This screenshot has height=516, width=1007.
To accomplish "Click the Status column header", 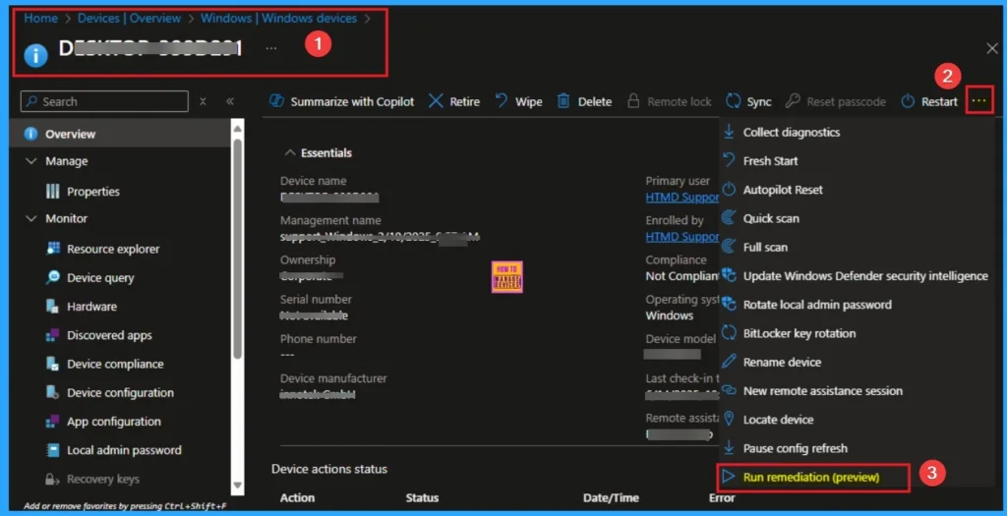I will coord(422,497).
